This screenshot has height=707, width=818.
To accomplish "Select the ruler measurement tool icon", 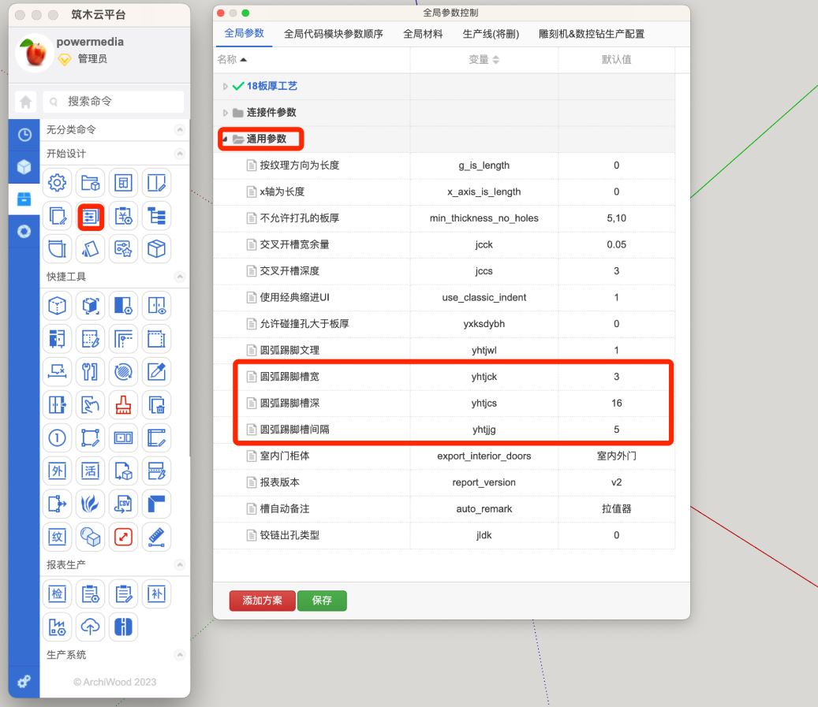I will (156, 537).
